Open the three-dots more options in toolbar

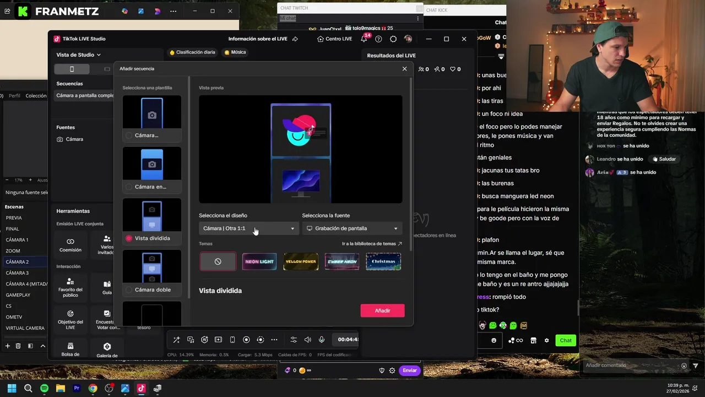[x=274, y=340]
